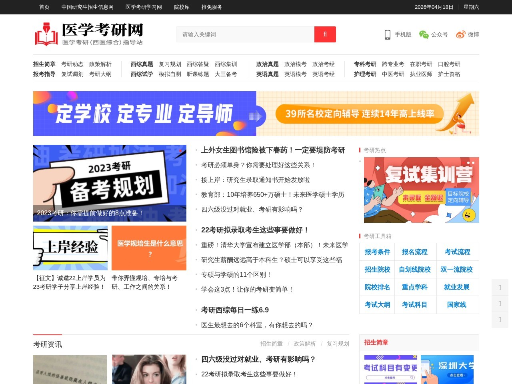
Task: Click the top icon in the right floating sidebar
Action: [x=500, y=287]
